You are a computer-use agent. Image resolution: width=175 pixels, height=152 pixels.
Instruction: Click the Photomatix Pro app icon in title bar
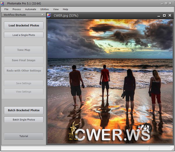(3, 3)
